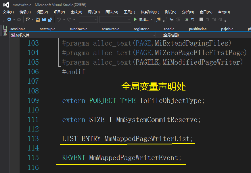The width and height of the screenshot is (251, 173).
Task: Open the 编辑(E) menu
Action: (x=25, y=12)
